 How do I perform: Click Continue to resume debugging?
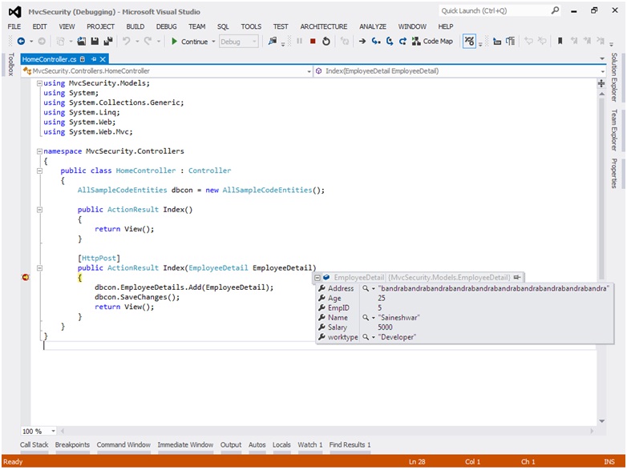[x=189, y=42]
